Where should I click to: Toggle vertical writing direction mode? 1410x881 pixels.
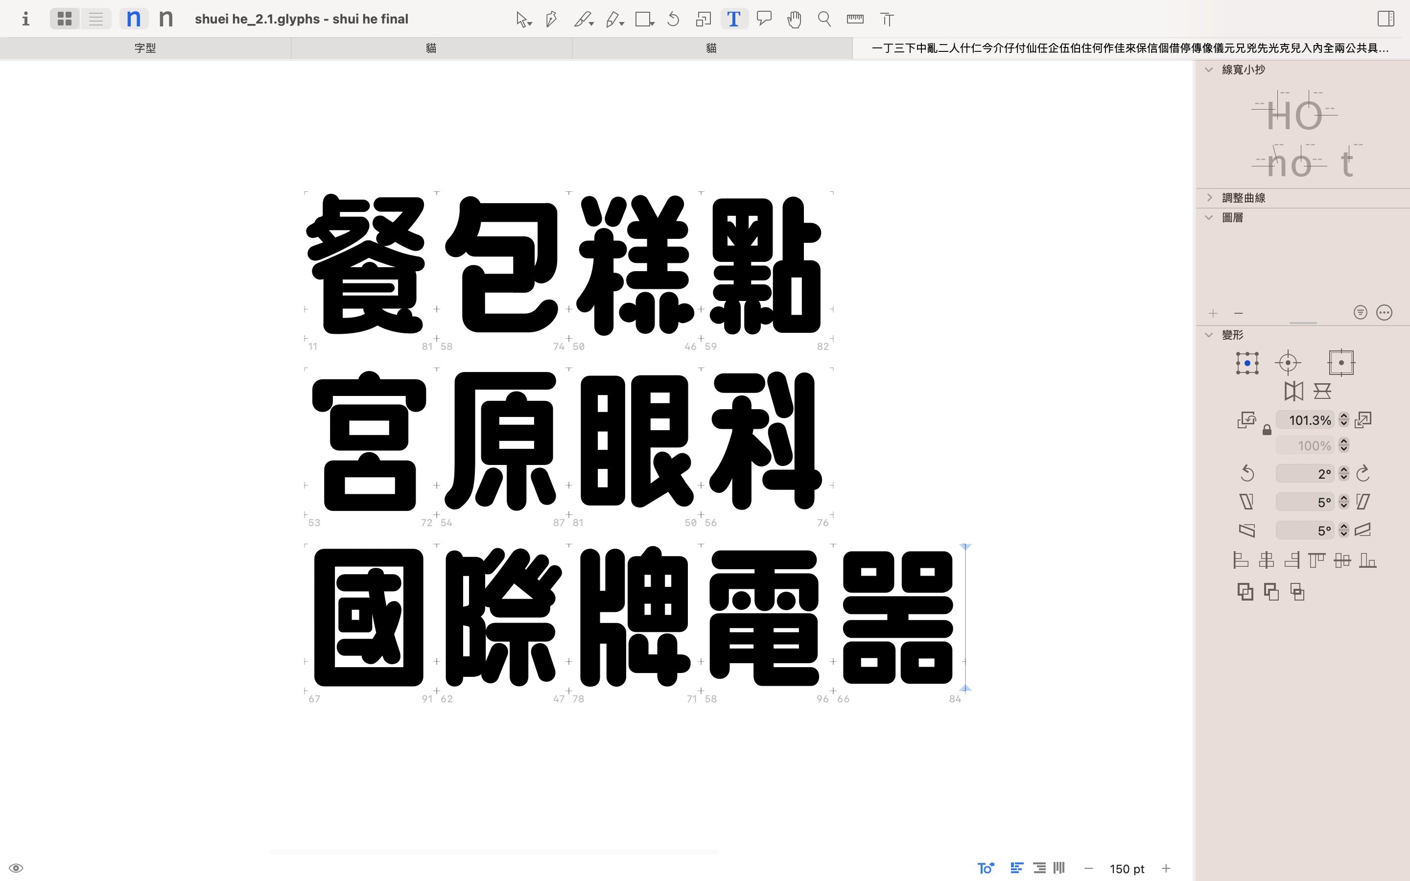click(x=1059, y=868)
